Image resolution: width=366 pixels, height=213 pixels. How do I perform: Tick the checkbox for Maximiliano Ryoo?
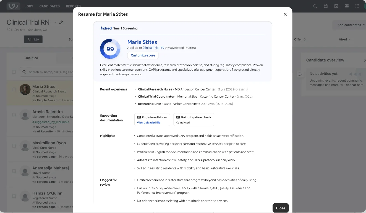click(14, 146)
